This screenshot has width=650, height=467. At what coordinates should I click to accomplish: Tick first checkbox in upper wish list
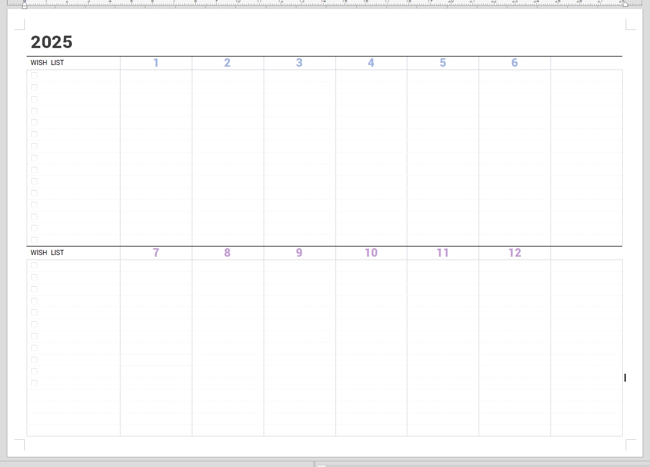[x=35, y=75]
